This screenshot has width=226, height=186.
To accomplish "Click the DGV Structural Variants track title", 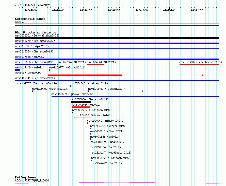I will [x=36, y=32].
